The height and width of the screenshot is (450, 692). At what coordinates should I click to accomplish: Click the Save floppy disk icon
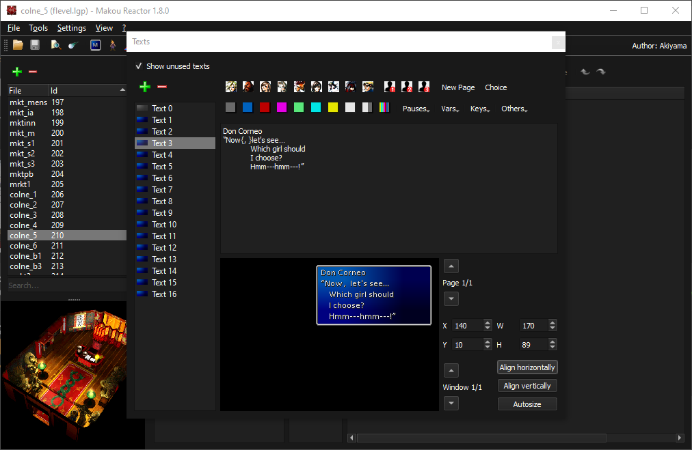pyautogui.click(x=35, y=45)
